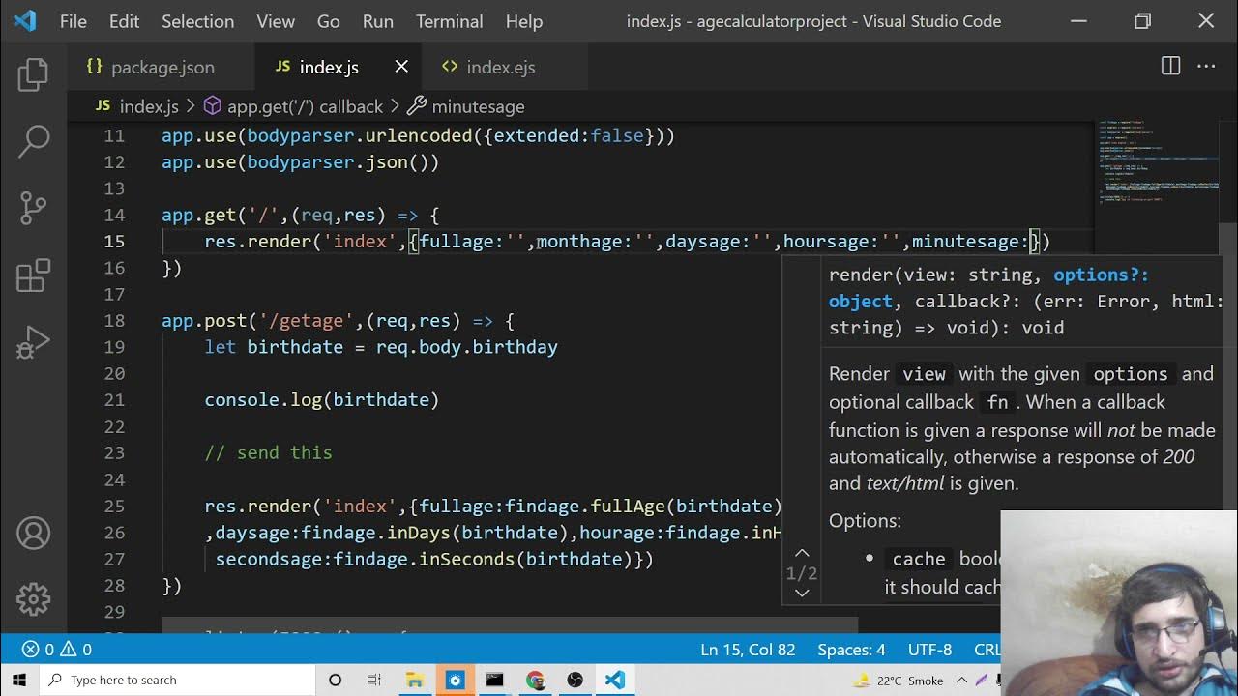Expand the minutesage breadcrumb item

[477, 106]
